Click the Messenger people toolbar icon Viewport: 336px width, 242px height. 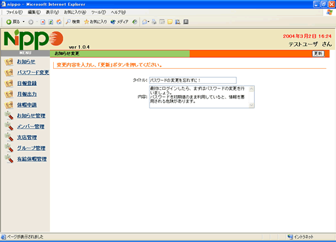[178, 22]
